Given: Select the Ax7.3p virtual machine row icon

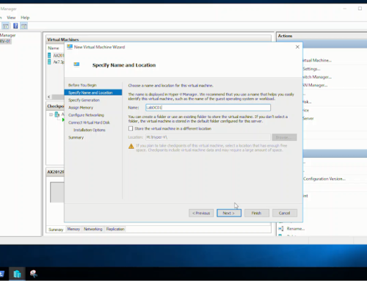Looking at the screenshot, I should tap(49, 62).
